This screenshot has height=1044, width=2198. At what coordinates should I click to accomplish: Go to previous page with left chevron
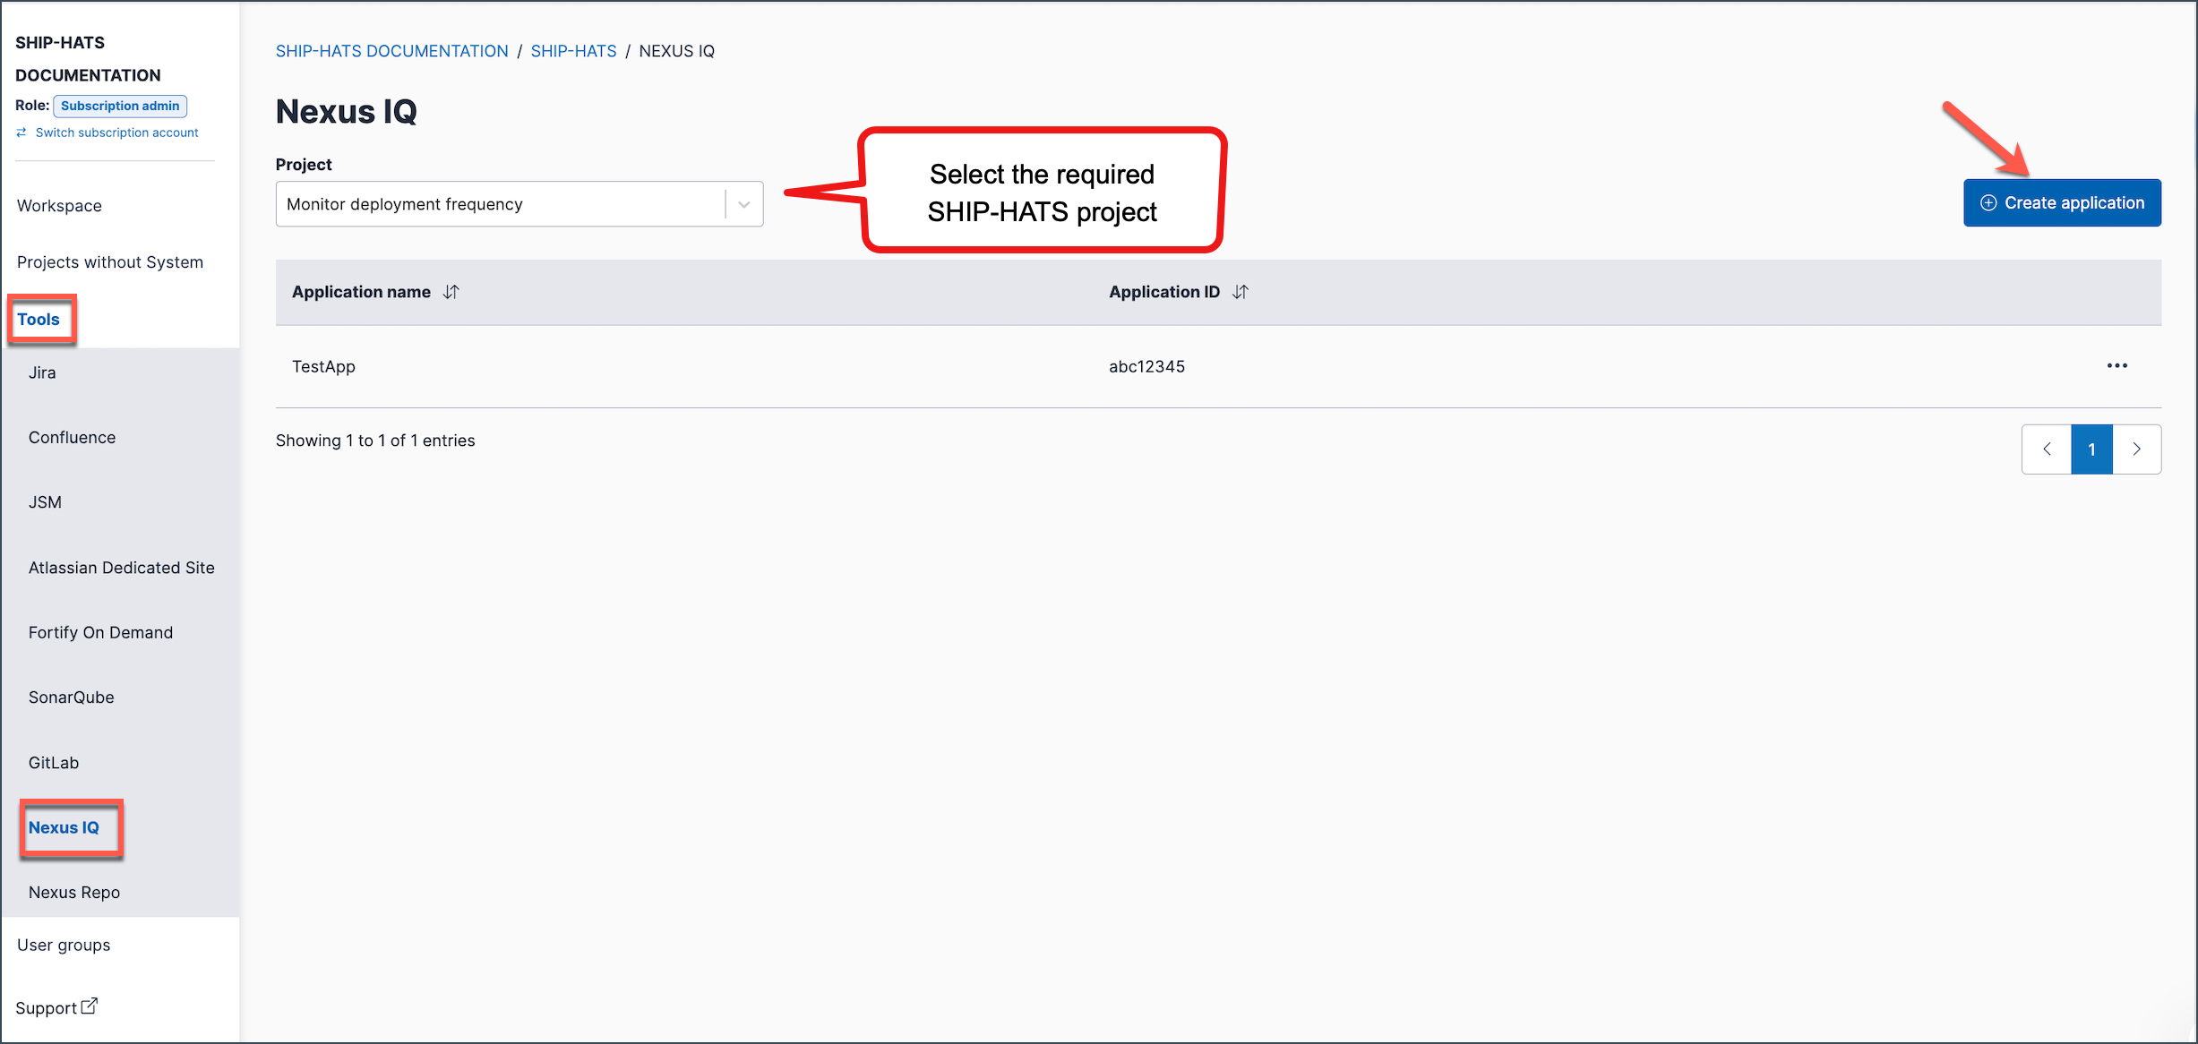point(2047,449)
